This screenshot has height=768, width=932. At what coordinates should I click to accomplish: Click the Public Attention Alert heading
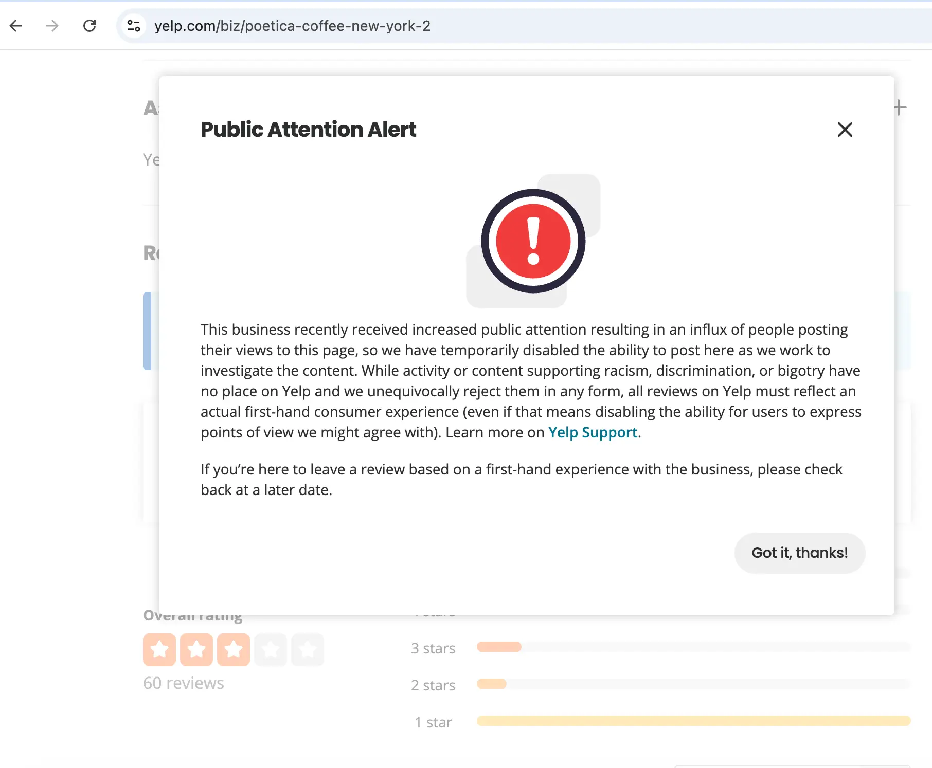pos(308,130)
